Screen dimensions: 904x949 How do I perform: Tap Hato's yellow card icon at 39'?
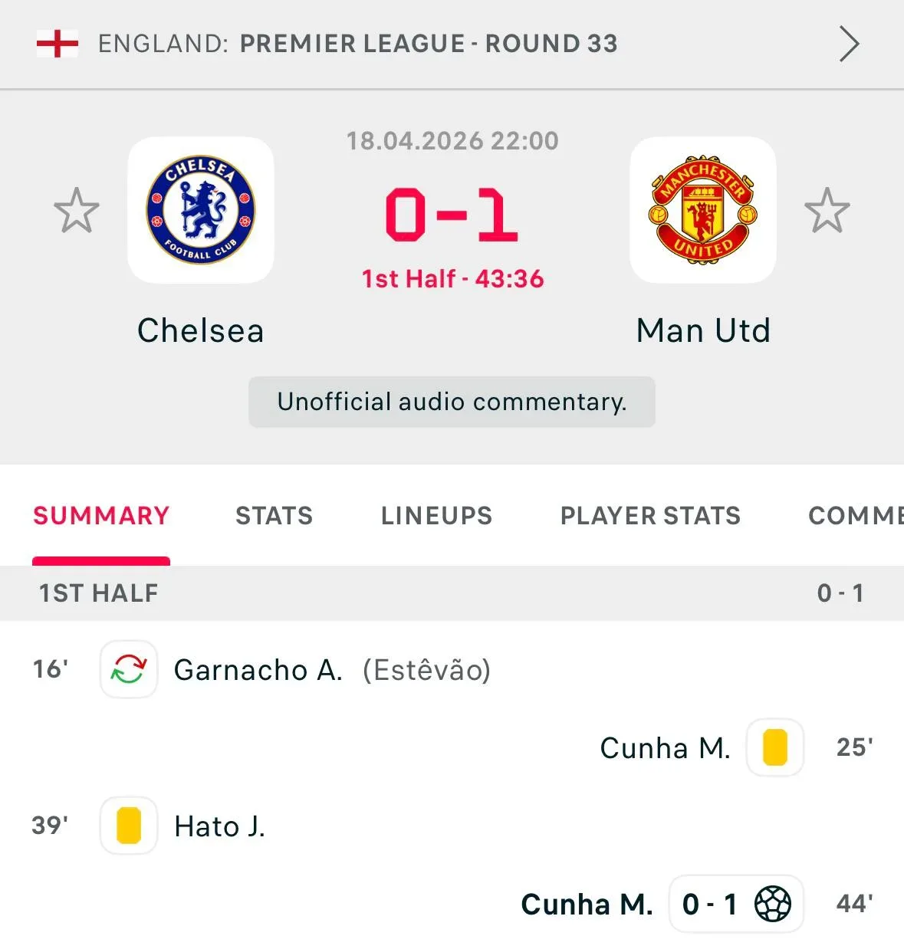click(x=129, y=826)
